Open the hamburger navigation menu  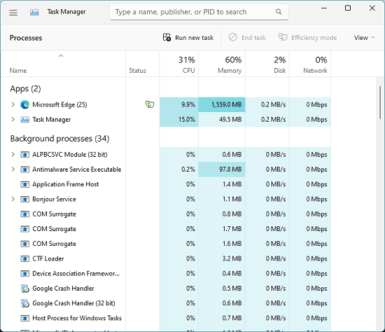coord(13,13)
